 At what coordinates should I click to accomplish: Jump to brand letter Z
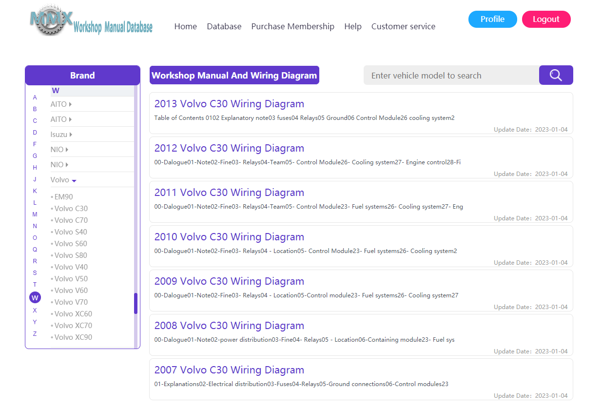point(35,334)
